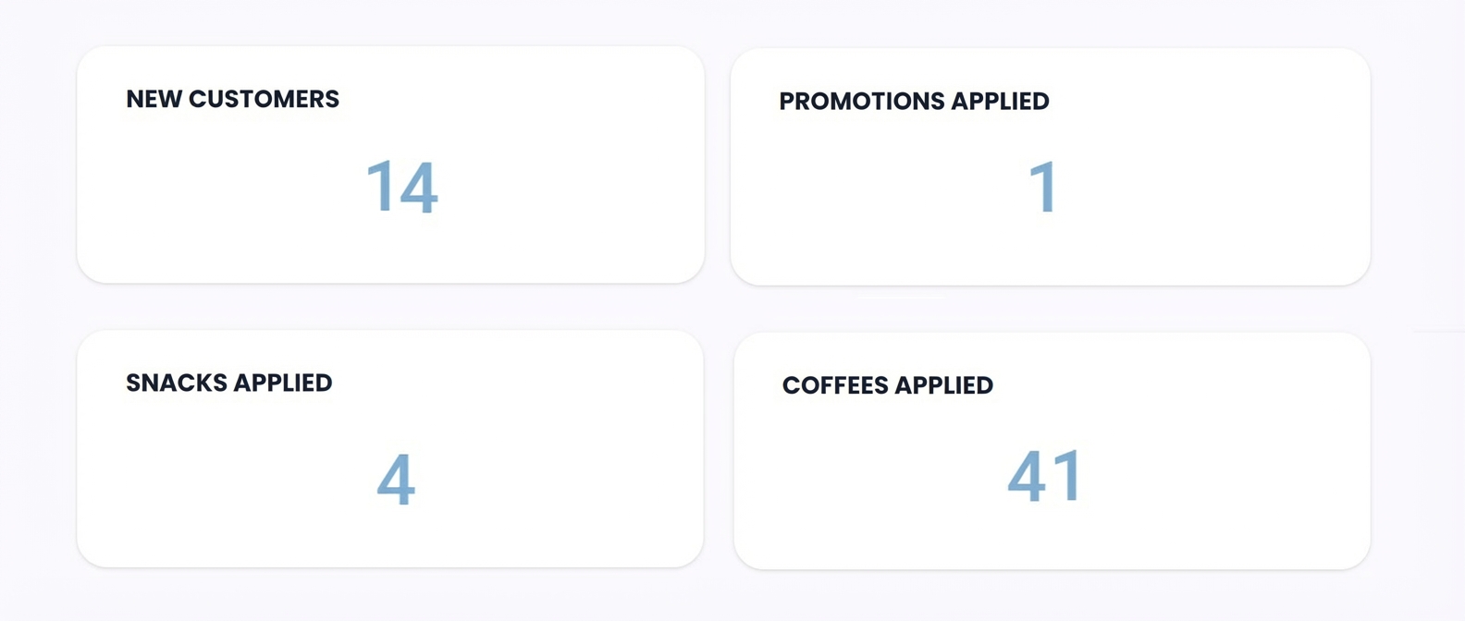Open the Snacks Applied card
1465x621 pixels.
point(390,449)
